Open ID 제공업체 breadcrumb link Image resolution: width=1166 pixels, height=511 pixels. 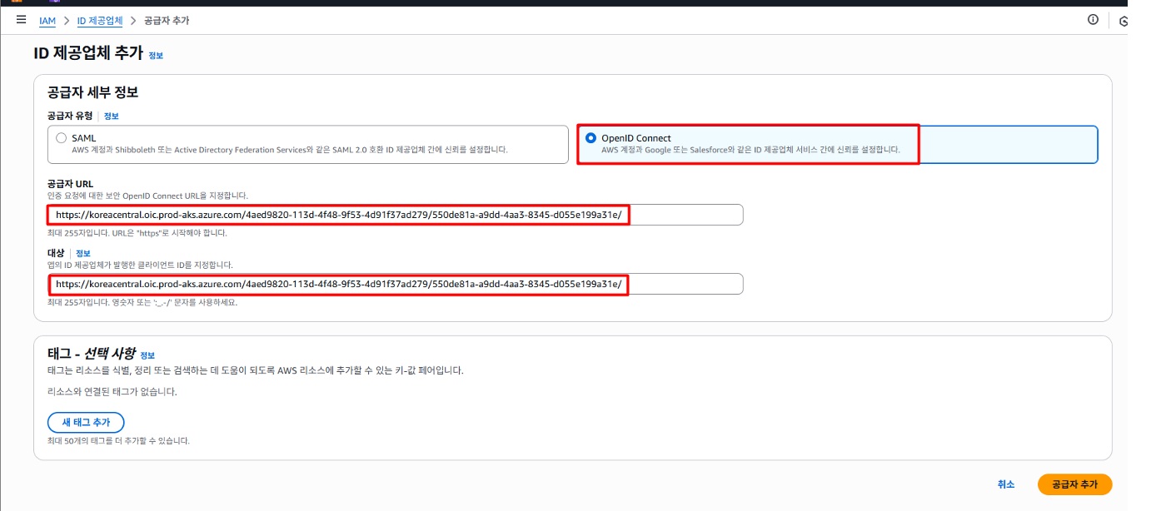(x=100, y=20)
